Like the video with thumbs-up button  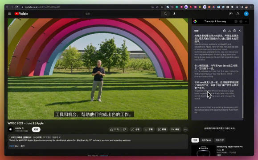pyautogui.click(x=115, y=129)
